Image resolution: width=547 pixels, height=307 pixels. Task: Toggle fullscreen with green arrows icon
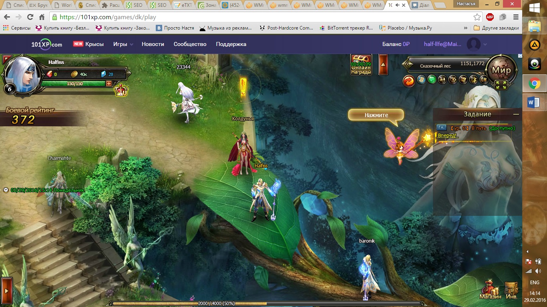(x=501, y=85)
